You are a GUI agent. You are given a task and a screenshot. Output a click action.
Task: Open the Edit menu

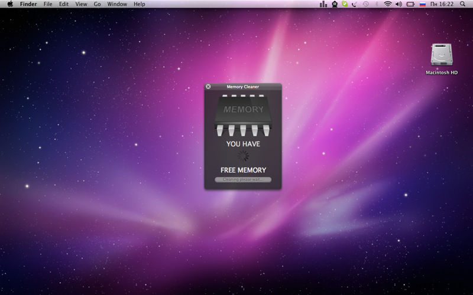64,4
